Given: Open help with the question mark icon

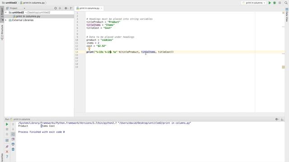Looking at the screenshot, I should tap(7, 157).
